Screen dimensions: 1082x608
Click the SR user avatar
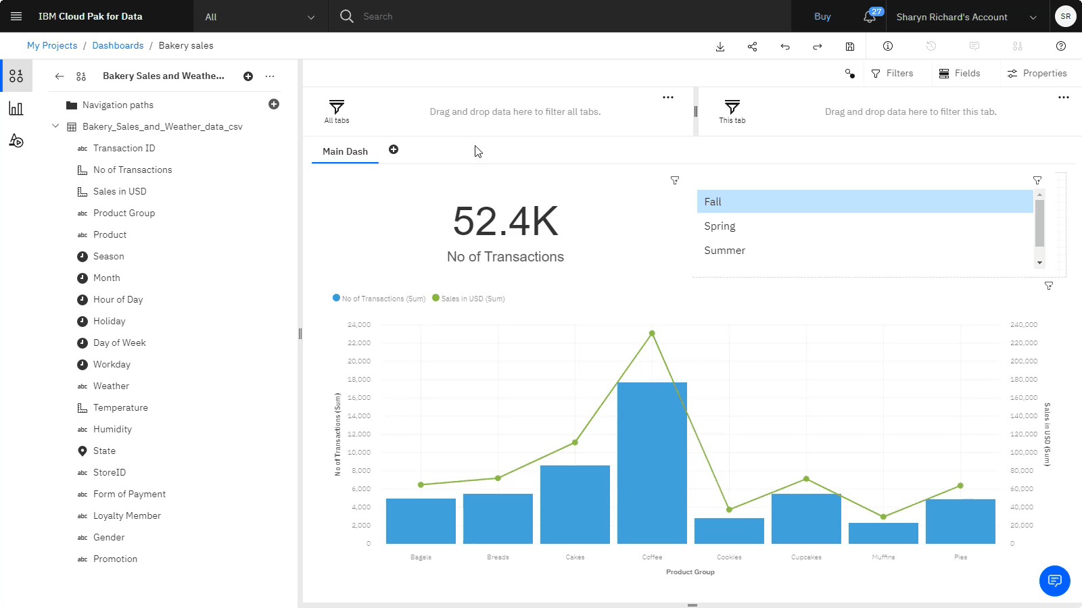coord(1065,16)
